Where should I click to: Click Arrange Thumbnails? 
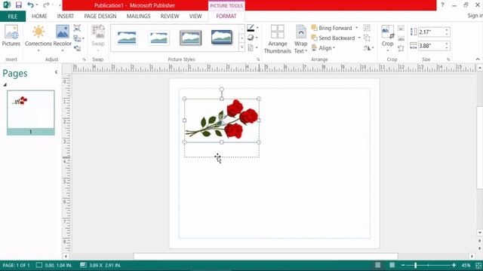coord(278,39)
